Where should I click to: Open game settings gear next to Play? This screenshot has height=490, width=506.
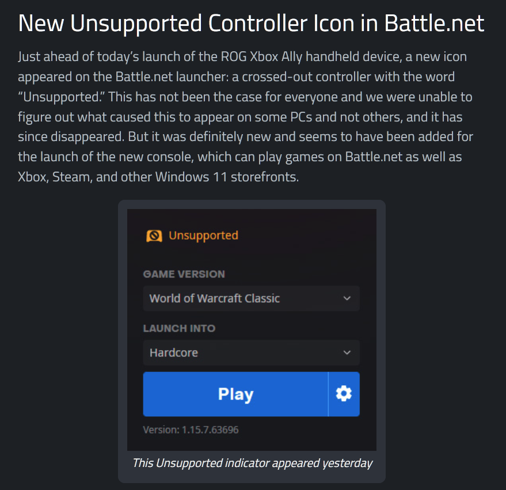(344, 394)
